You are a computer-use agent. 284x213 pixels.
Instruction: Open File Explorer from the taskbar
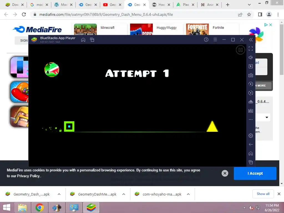[22, 207]
